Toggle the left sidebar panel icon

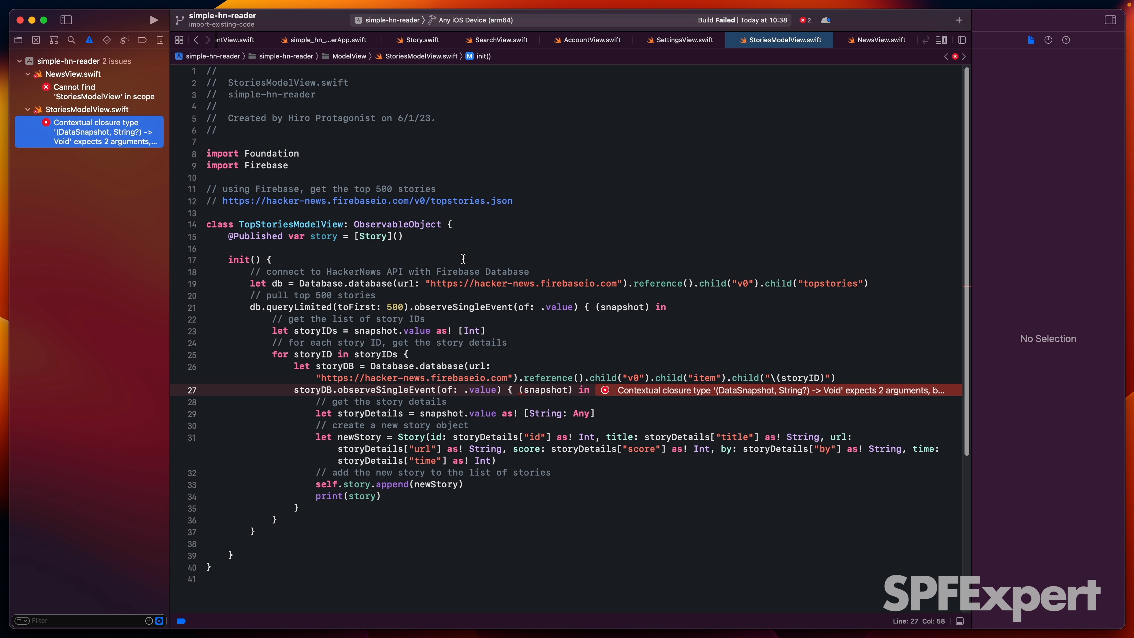[66, 19]
